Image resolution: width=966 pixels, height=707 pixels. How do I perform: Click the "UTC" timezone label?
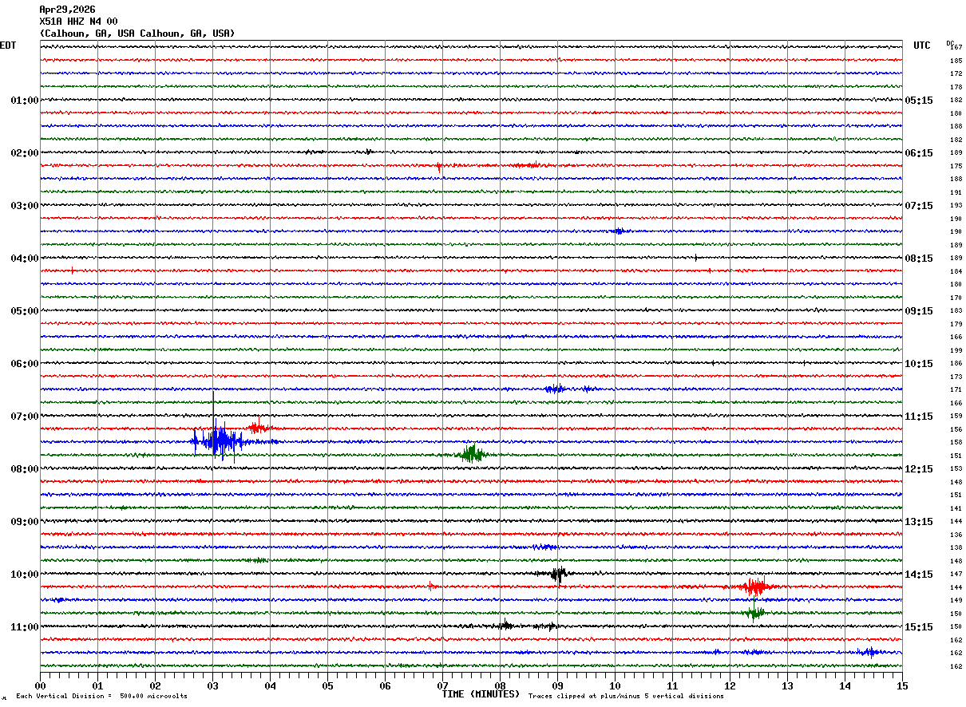922,45
